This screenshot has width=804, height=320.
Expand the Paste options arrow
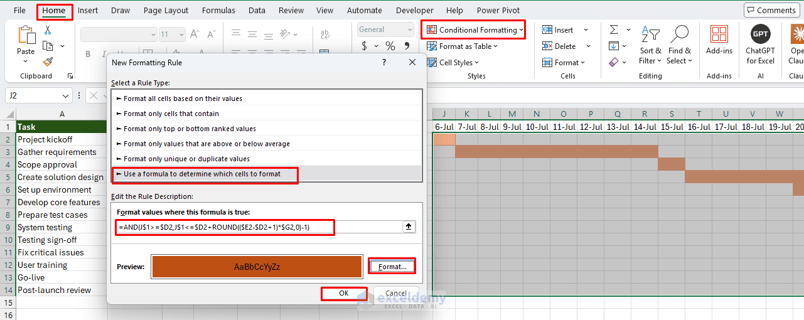click(x=26, y=61)
